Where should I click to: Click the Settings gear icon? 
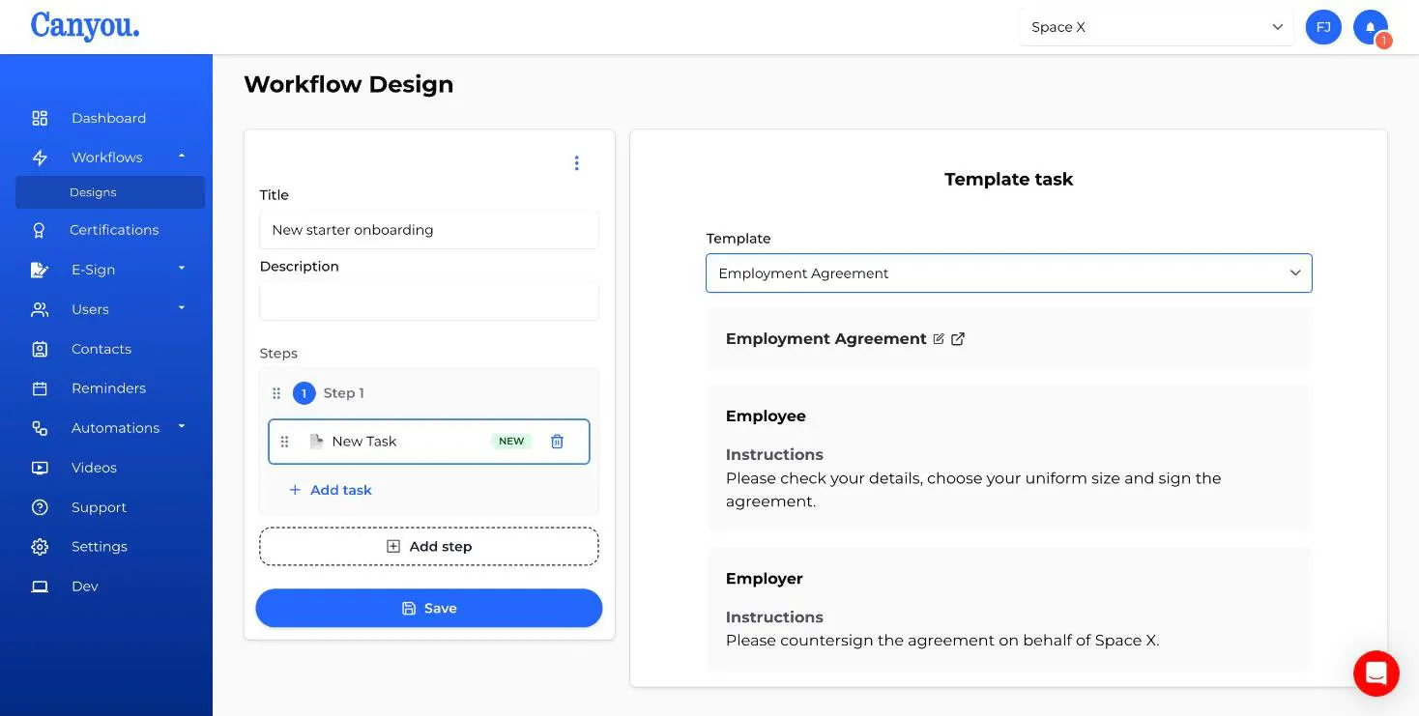(x=40, y=547)
